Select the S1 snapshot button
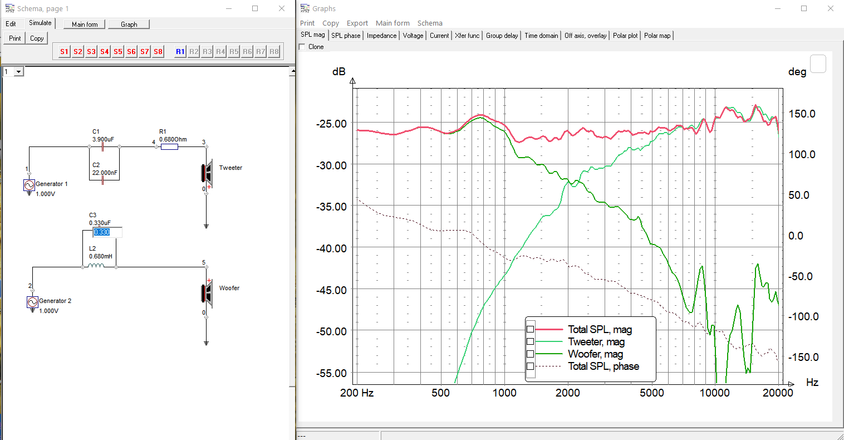This screenshot has width=844, height=440. click(65, 51)
